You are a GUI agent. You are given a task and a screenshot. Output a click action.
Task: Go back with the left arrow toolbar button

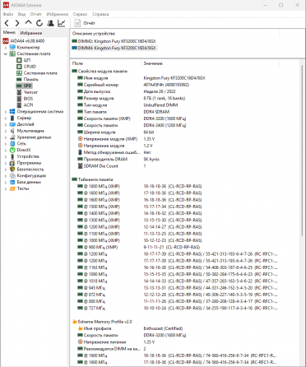click(x=7, y=23)
